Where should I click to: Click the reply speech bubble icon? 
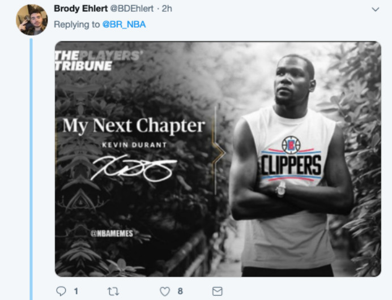[61, 291]
